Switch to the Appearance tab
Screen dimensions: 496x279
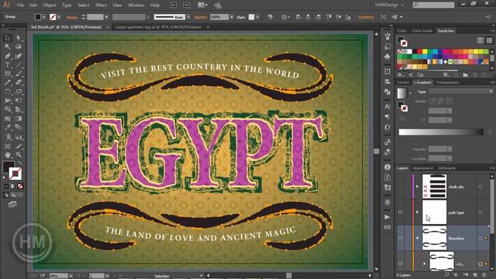coord(423,168)
